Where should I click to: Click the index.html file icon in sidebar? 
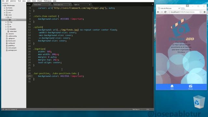click(8, 32)
